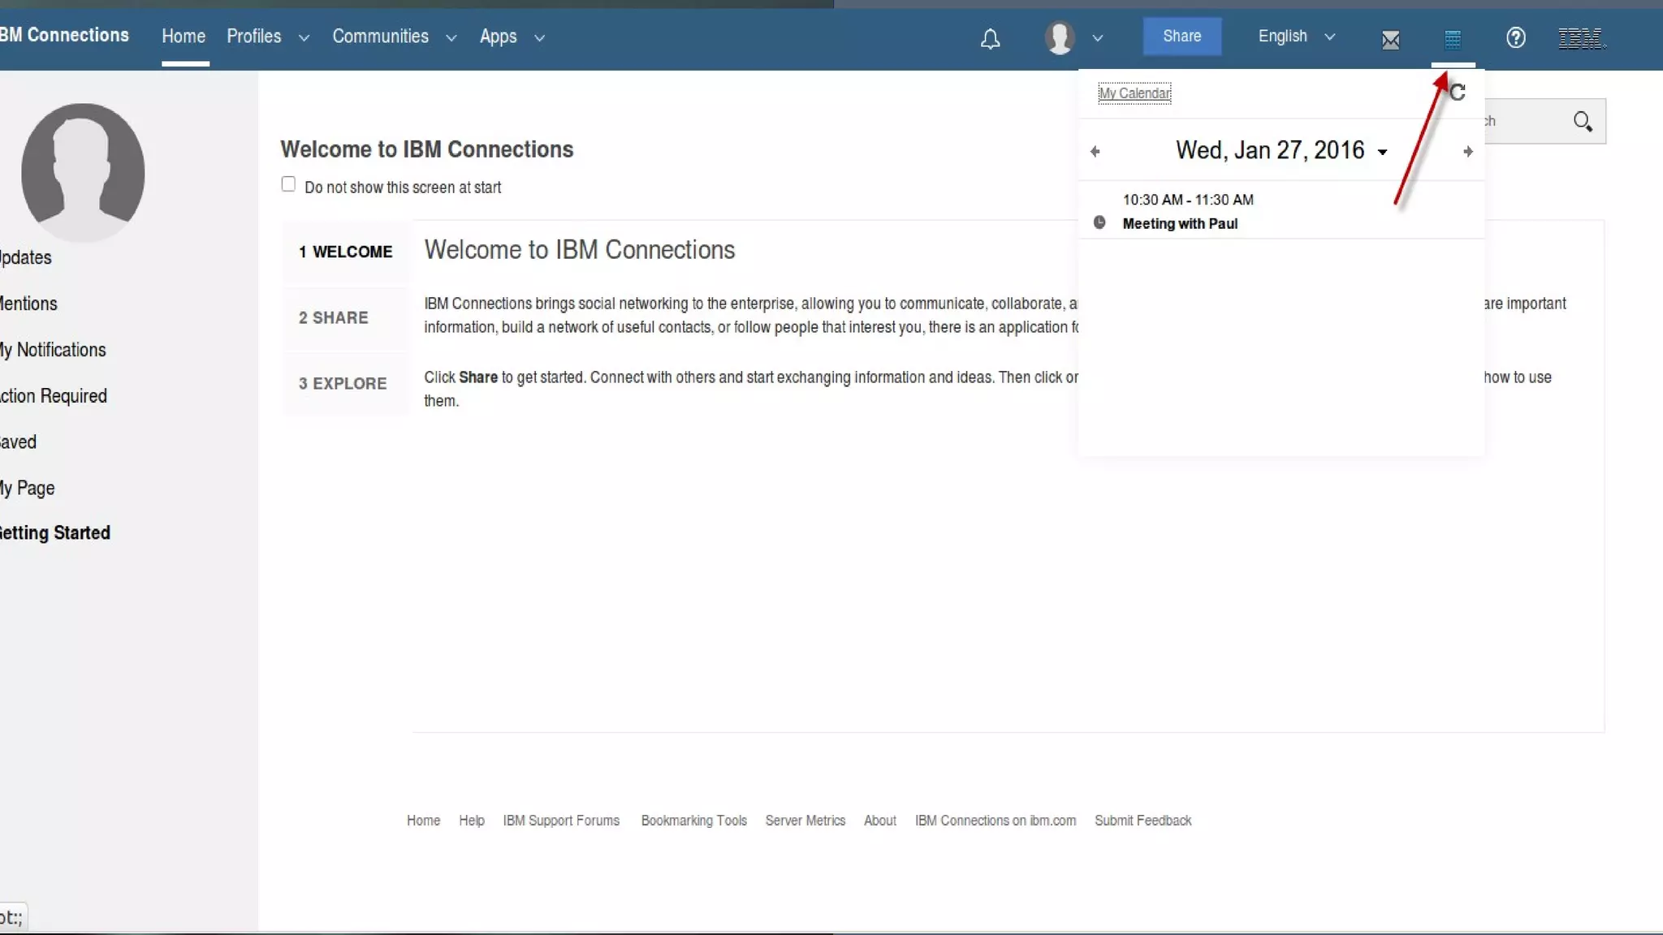The width and height of the screenshot is (1663, 935).
Task: Toggle the calendar icon in the header
Action: pyautogui.click(x=1453, y=38)
